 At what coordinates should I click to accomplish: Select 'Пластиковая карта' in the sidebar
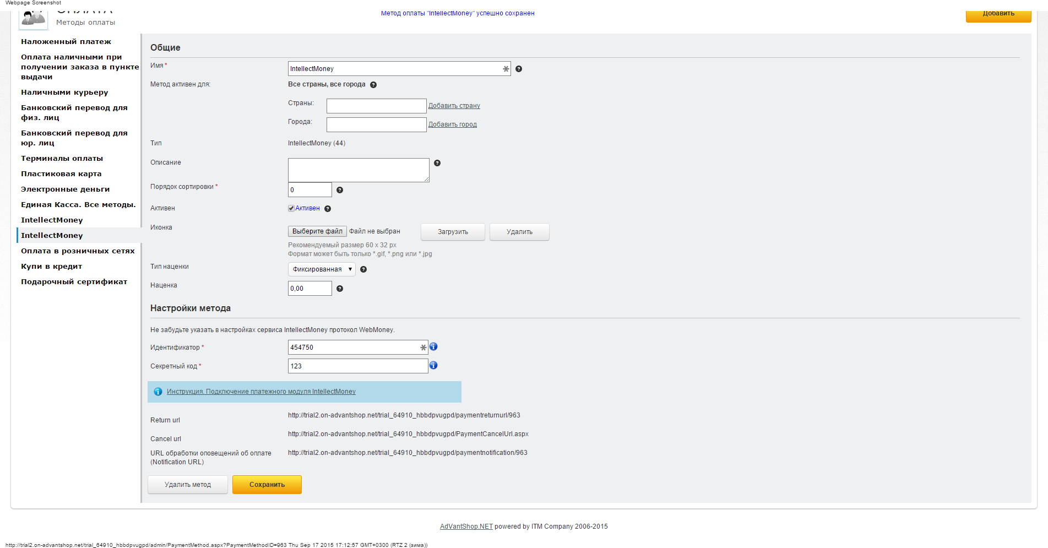click(61, 174)
